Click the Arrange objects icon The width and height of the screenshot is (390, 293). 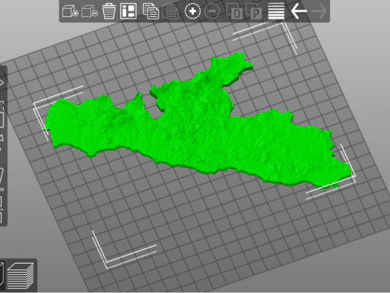(128, 11)
